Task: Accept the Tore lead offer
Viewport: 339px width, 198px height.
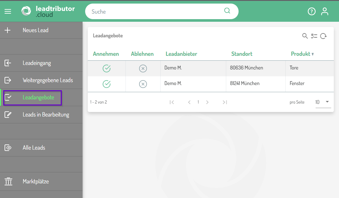Action: click(x=107, y=68)
